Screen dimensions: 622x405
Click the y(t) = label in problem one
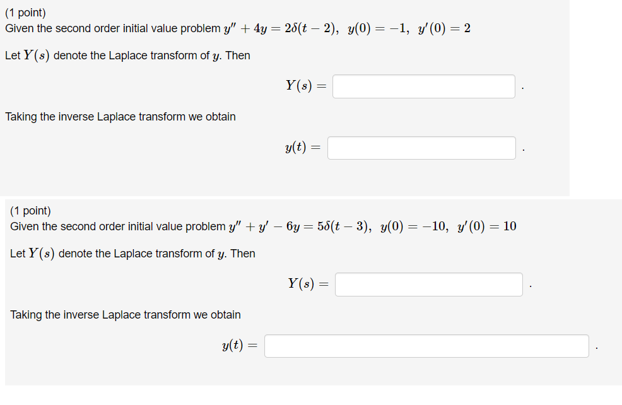[x=302, y=147]
